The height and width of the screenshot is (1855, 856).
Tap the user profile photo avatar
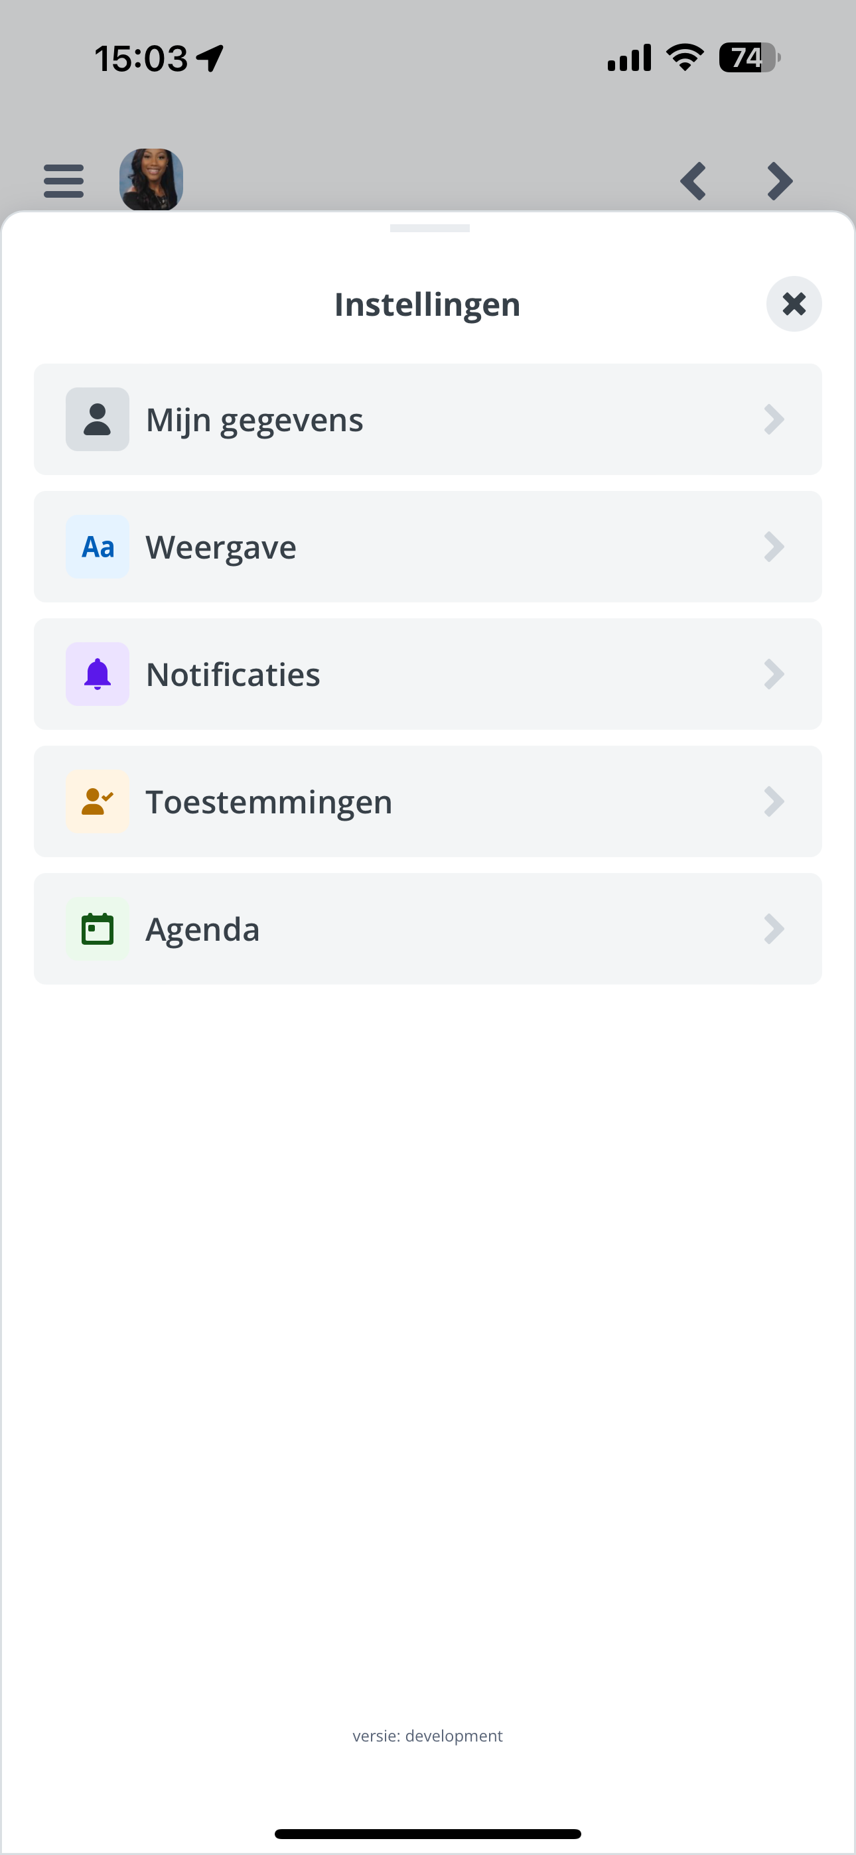151,179
